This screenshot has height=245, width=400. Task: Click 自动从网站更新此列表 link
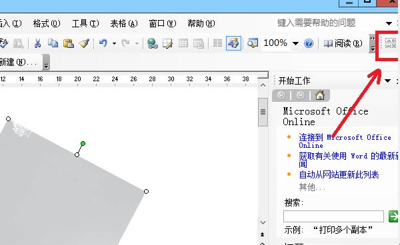[x=339, y=174]
